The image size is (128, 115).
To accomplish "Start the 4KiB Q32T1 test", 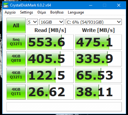I will click(x=16, y=75).
